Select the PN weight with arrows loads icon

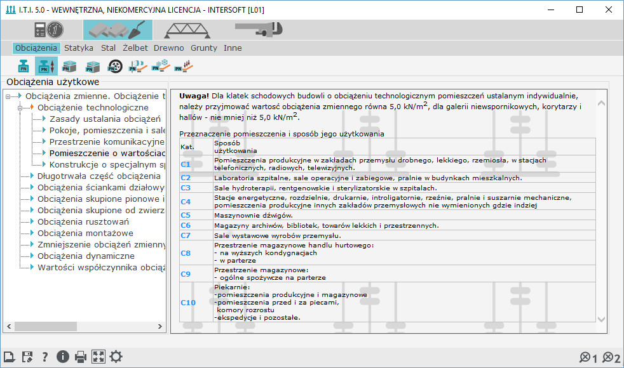point(46,66)
